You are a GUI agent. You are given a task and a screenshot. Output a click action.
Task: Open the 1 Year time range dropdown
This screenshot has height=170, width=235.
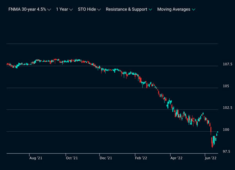pyautogui.click(x=65, y=9)
